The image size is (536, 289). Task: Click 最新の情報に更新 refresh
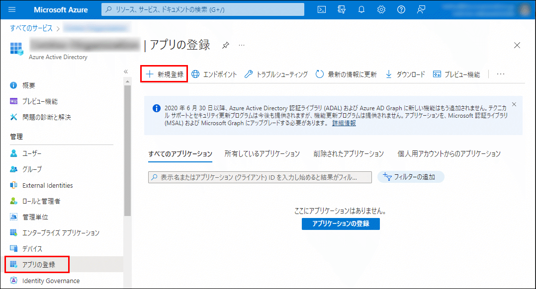346,74
